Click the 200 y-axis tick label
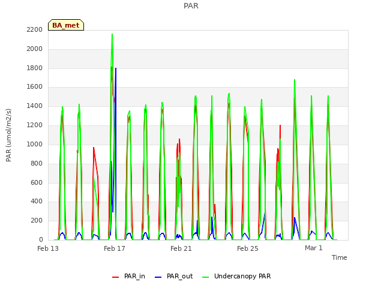 (x=37, y=220)
